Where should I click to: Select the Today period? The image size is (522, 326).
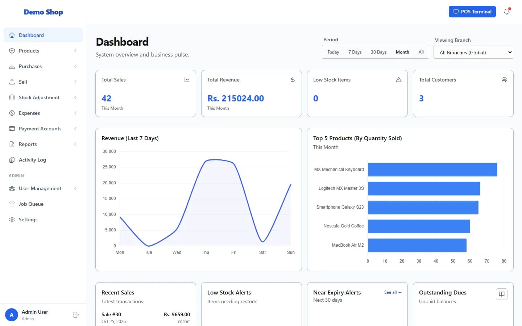(333, 52)
